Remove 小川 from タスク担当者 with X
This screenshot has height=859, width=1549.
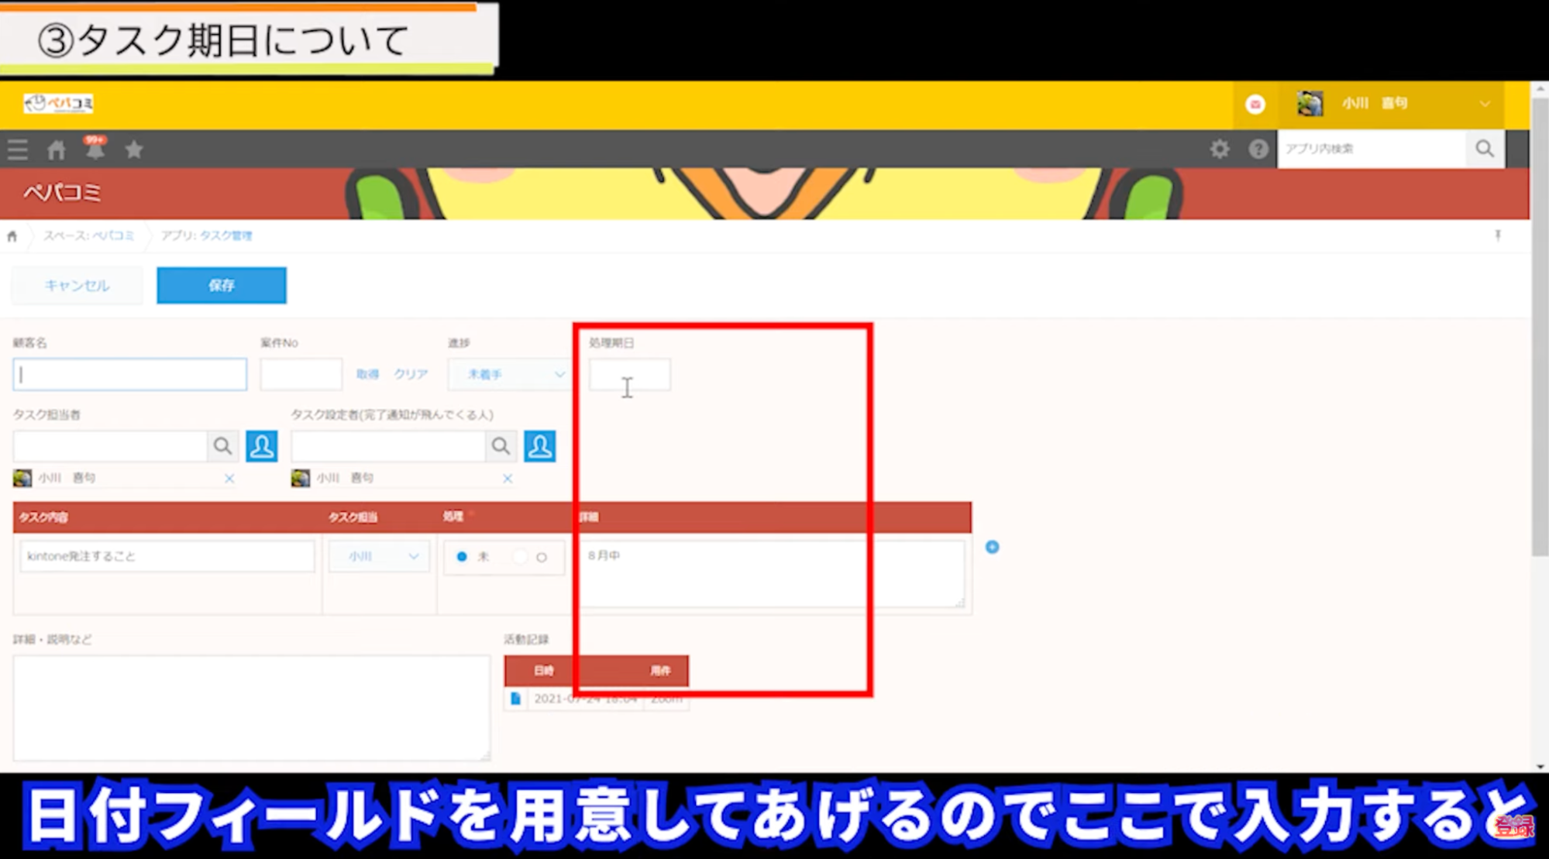229,479
